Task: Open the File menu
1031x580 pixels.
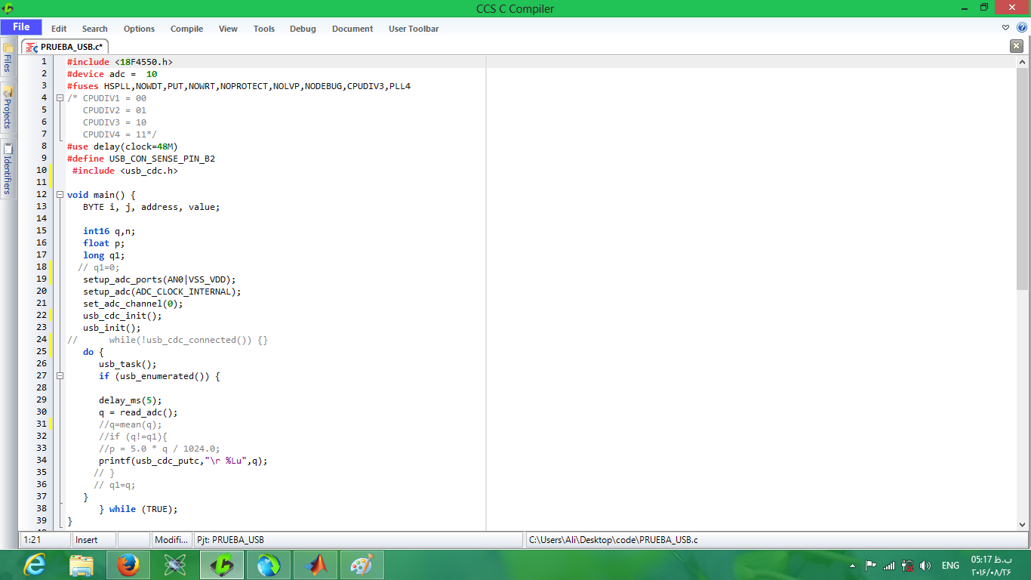Action: tap(21, 28)
